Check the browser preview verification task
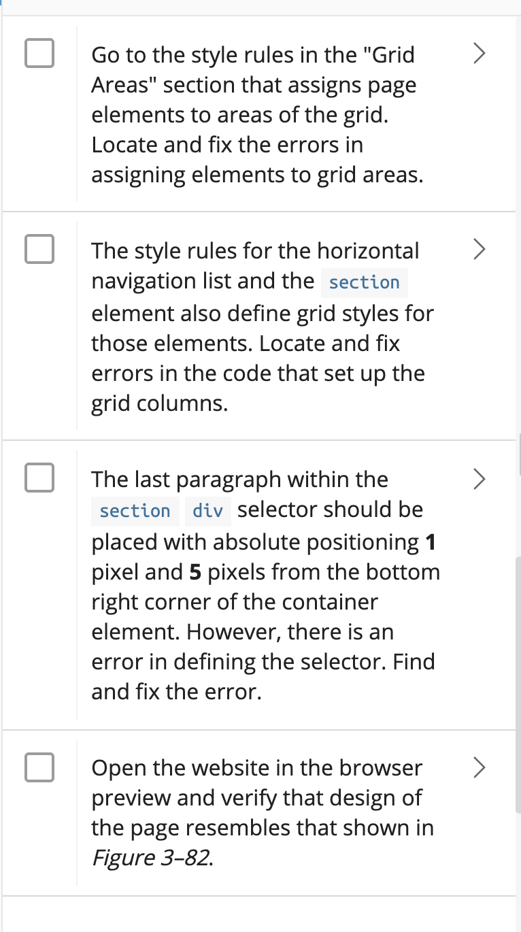This screenshot has width=521, height=932. click(x=39, y=767)
